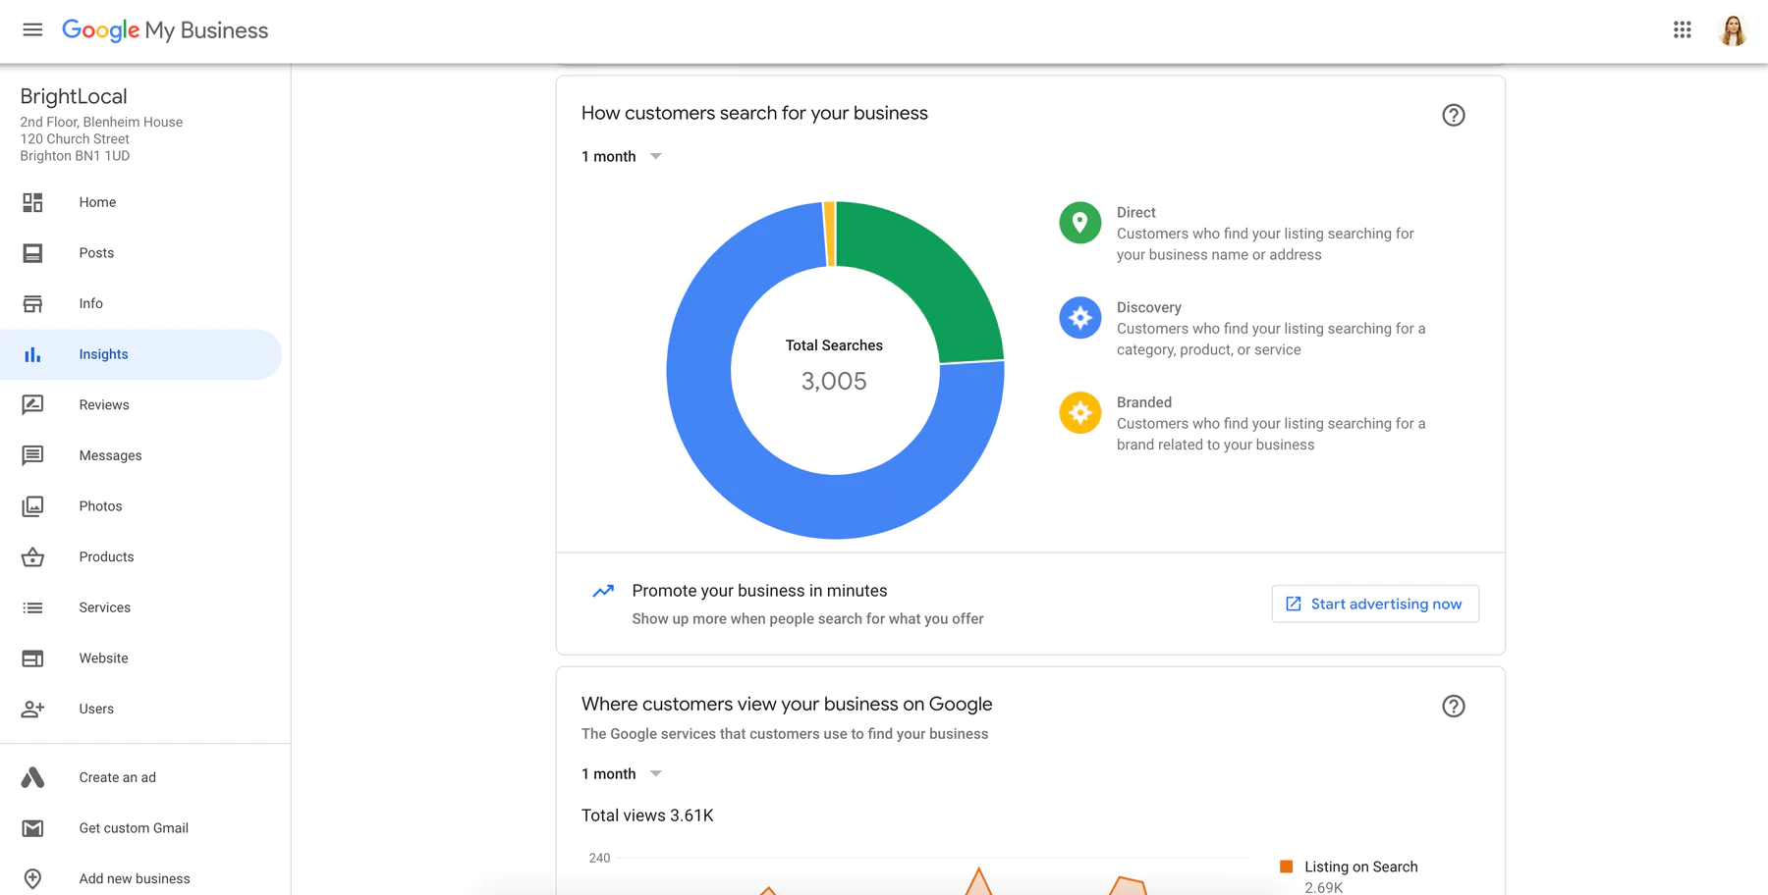Viewport: 1768px width, 895px height.
Task: Click the Direct legend heading
Action: pos(1136,212)
